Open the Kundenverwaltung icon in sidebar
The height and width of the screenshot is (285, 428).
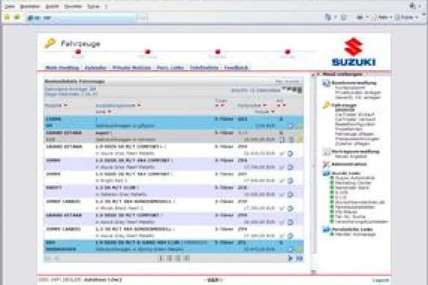coord(326,83)
